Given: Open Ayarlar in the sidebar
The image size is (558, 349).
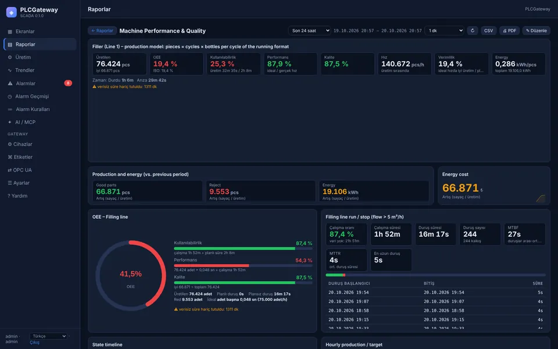Looking at the screenshot, I should pos(40,183).
